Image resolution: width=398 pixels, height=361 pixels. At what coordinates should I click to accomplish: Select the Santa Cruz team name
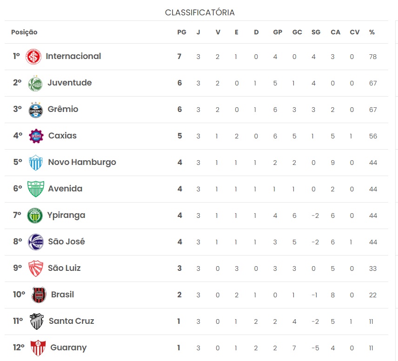pyautogui.click(x=71, y=321)
